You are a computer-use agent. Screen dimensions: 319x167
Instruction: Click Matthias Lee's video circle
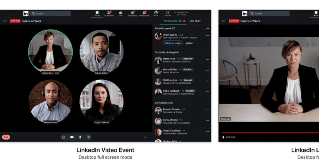(x=50, y=102)
